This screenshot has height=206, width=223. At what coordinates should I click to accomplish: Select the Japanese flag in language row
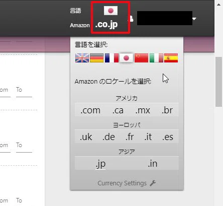pyautogui.click(x=126, y=58)
